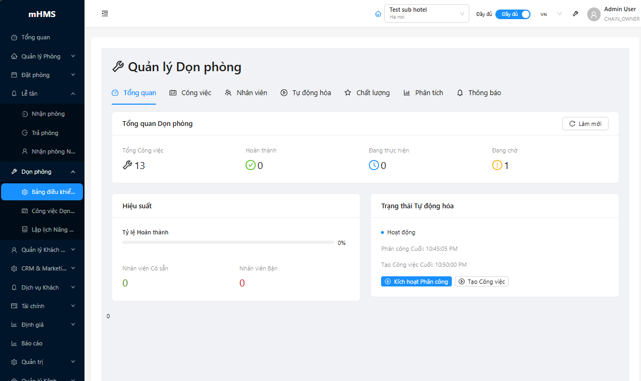Click the Tỷ lệ Hoàn thành progress bar
Image resolution: width=641 pixels, height=381 pixels.
[x=229, y=242]
